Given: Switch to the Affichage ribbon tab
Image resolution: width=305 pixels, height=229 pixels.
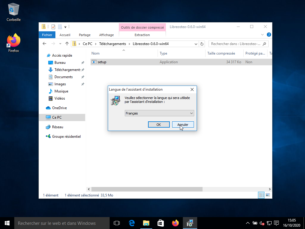Looking at the screenshot, I should [106, 35].
